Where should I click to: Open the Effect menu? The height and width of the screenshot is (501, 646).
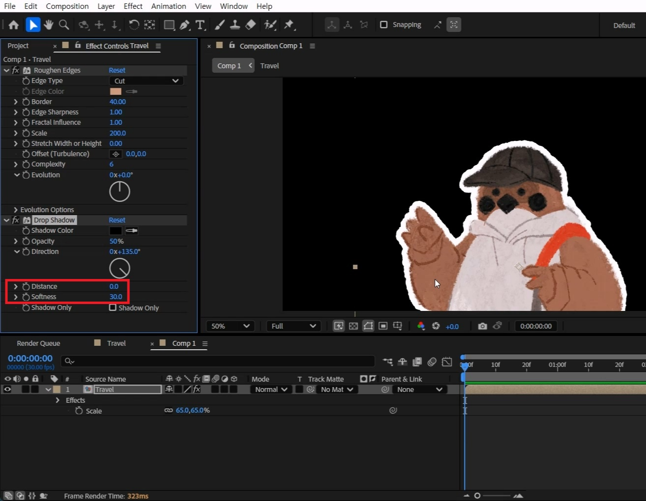[133, 6]
